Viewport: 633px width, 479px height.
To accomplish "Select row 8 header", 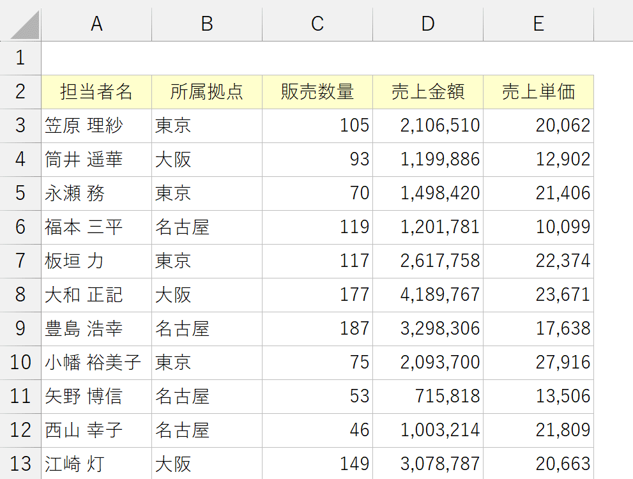I will pos(20,294).
